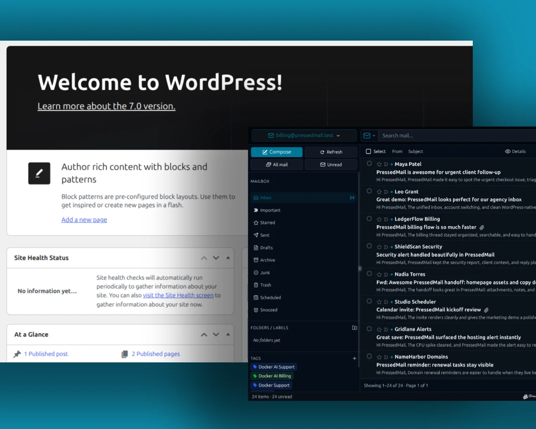
Task: Click the Refresh button
Action: pyautogui.click(x=331, y=152)
